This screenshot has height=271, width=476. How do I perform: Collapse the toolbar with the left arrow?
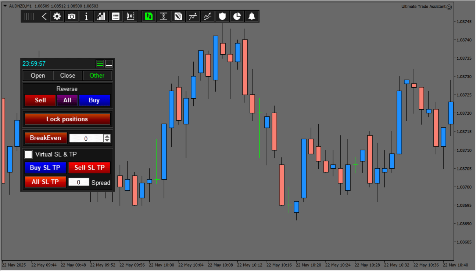44,17
